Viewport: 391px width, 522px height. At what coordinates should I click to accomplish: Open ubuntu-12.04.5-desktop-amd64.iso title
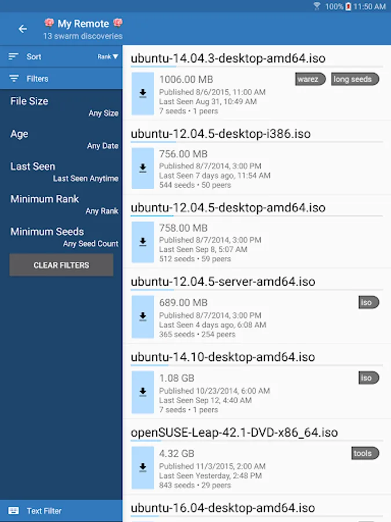pos(228,208)
